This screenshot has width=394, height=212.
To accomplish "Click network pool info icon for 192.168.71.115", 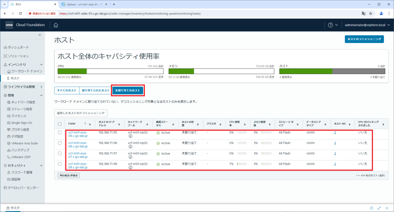I will click(130, 136).
